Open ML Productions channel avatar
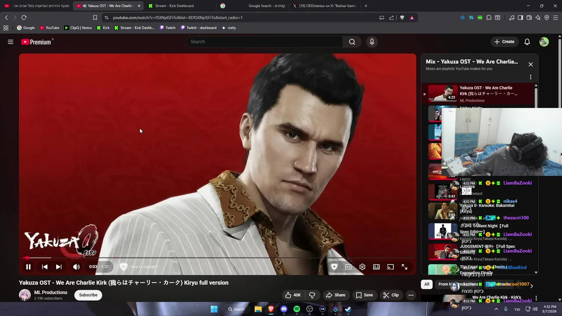The width and height of the screenshot is (562, 316). click(x=25, y=295)
